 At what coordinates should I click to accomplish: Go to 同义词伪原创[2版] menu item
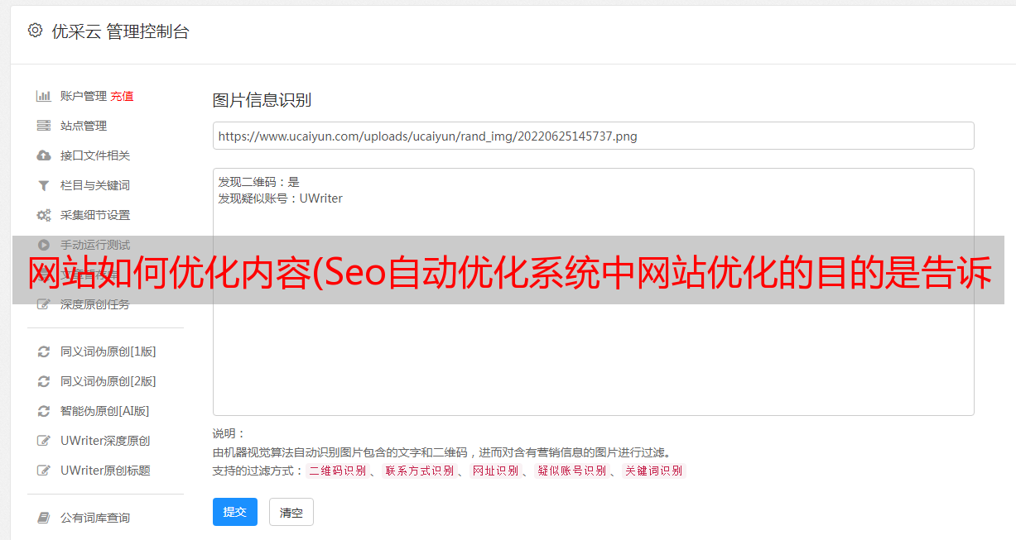pos(108,381)
